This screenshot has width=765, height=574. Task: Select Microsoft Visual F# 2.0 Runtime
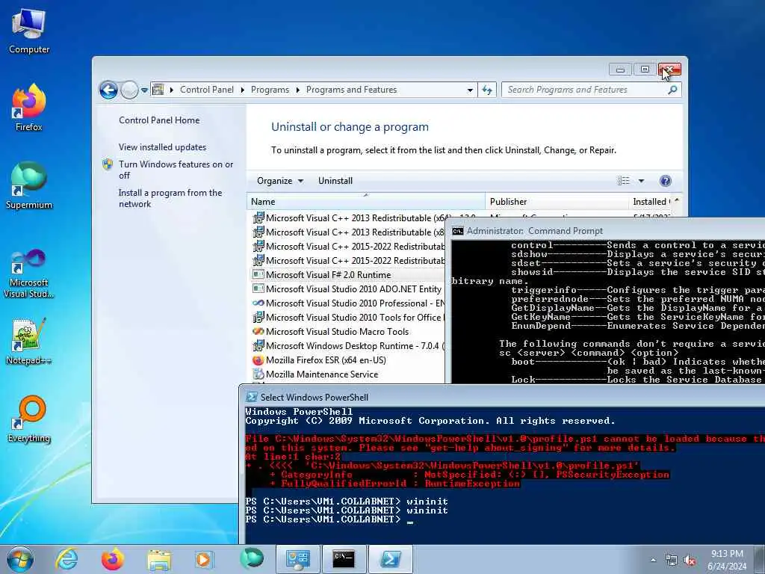(347, 275)
